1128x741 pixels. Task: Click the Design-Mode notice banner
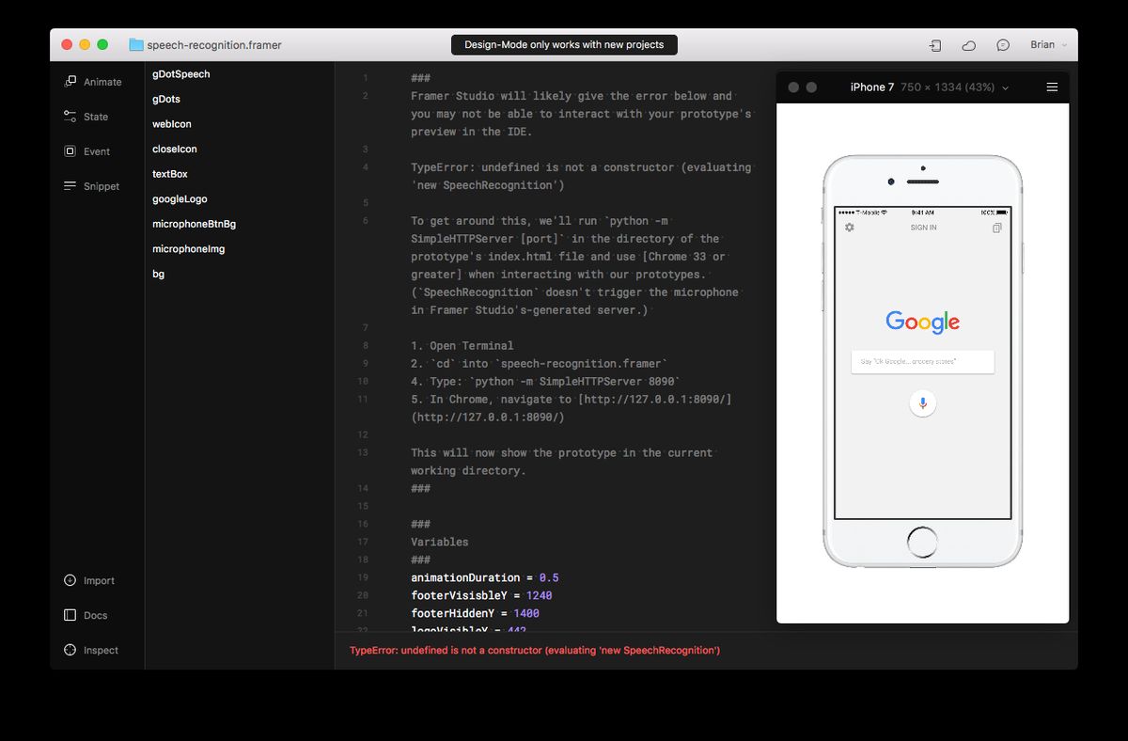[x=563, y=44]
